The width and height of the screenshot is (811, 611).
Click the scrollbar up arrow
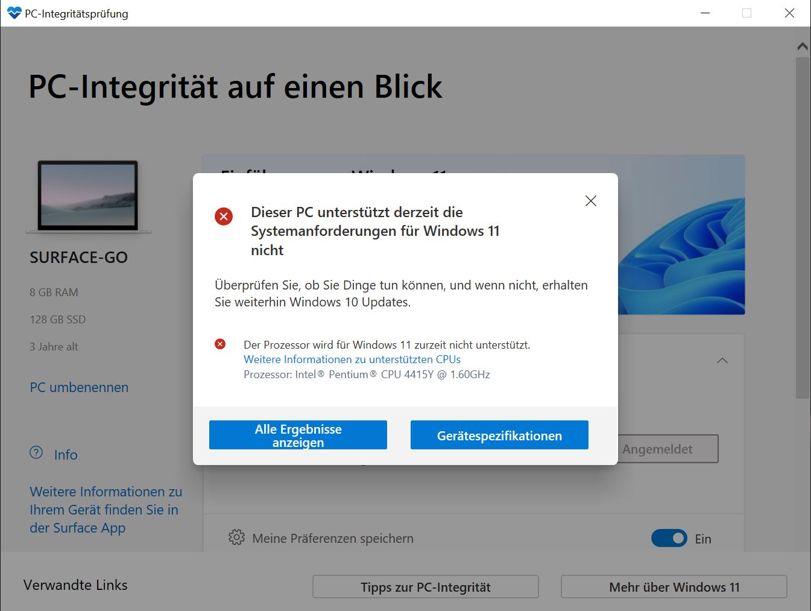coord(803,46)
